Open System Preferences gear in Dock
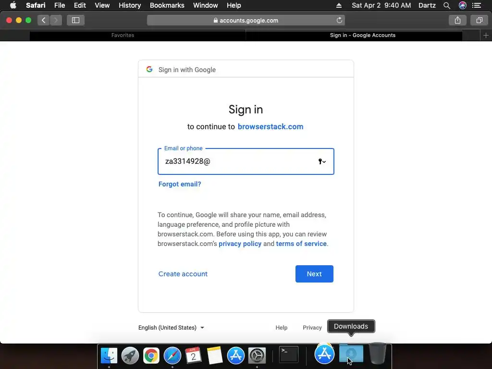This screenshot has height=369, width=492. (257, 356)
